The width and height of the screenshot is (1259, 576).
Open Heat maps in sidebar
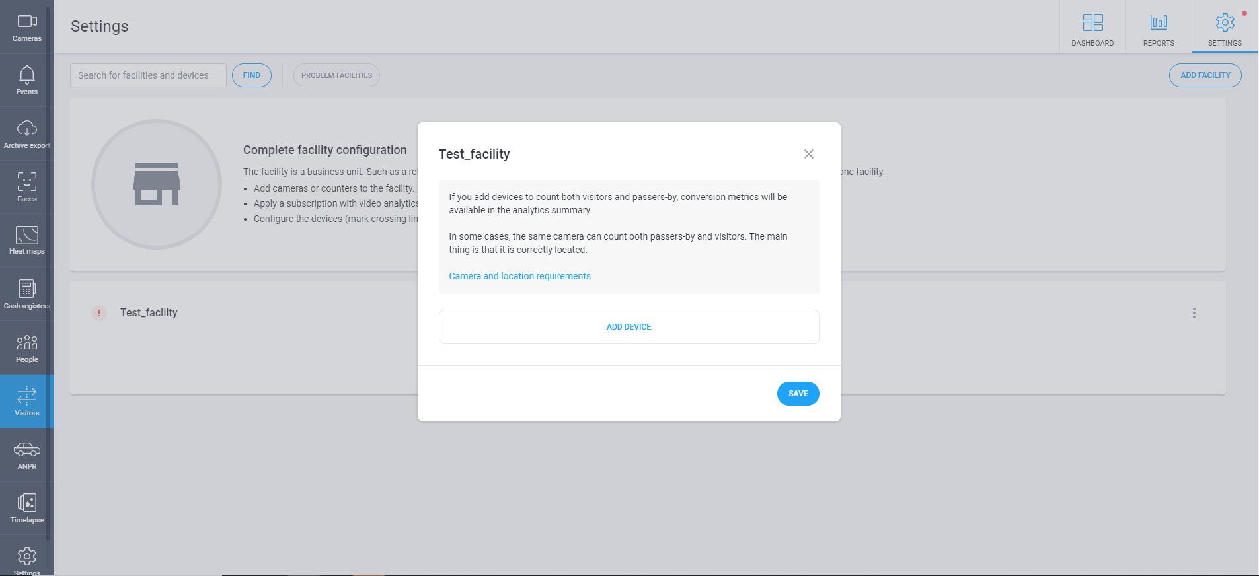(27, 241)
